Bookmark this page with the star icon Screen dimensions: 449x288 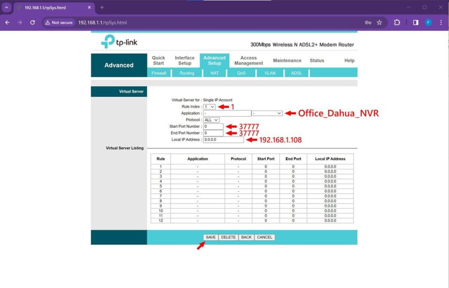(379, 22)
